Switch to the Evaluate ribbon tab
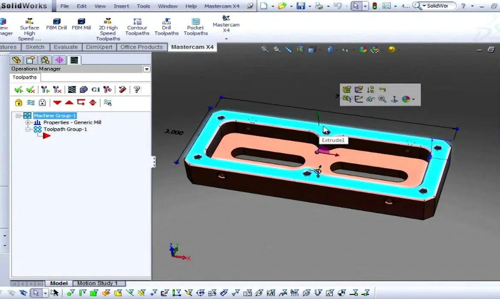The width and height of the screenshot is (500, 299). [66, 47]
